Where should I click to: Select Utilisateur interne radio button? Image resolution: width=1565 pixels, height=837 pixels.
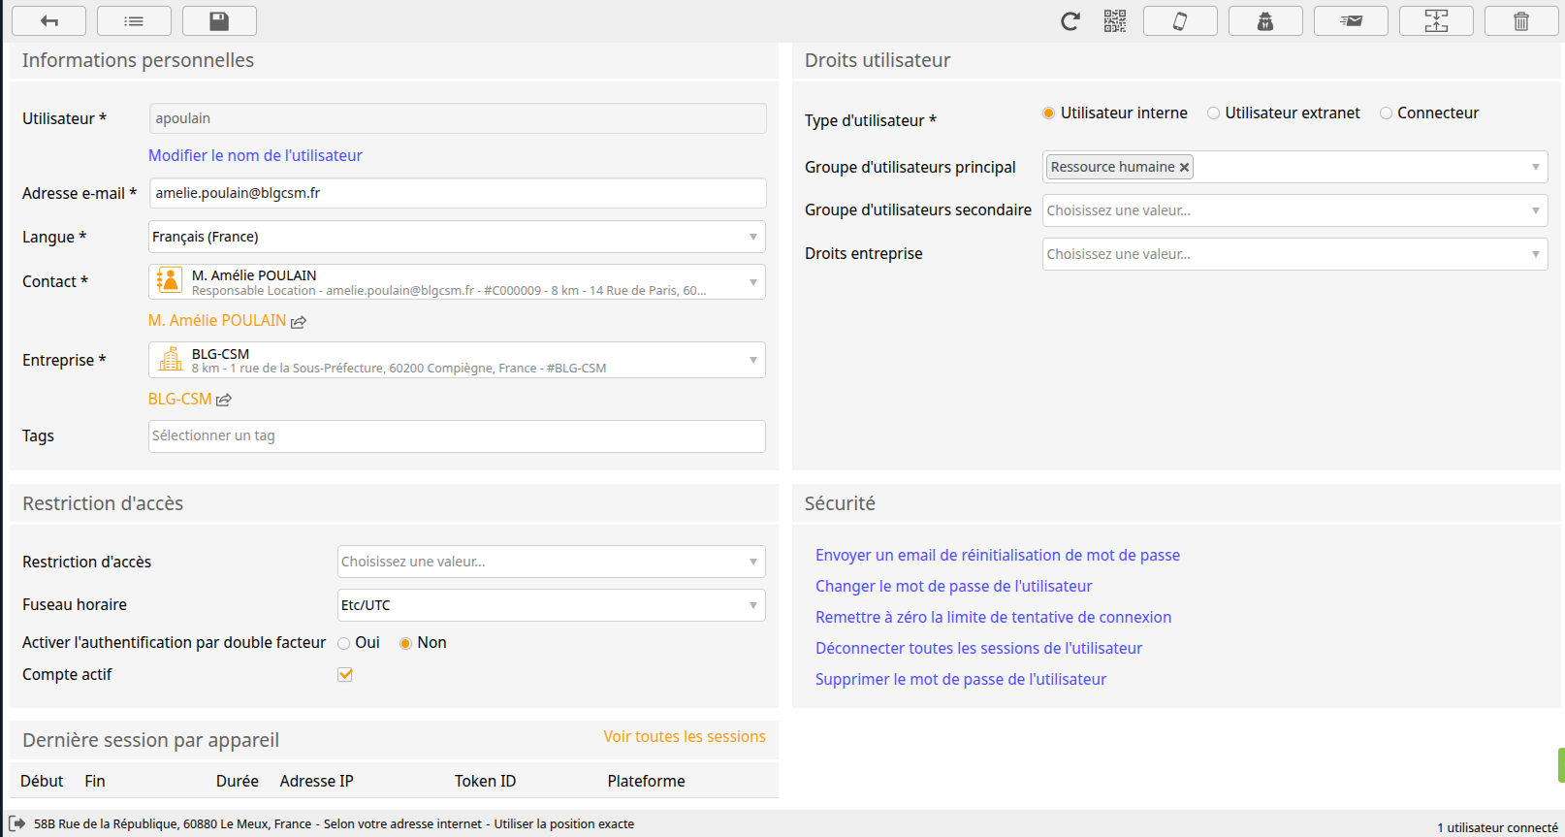(1048, 113)
